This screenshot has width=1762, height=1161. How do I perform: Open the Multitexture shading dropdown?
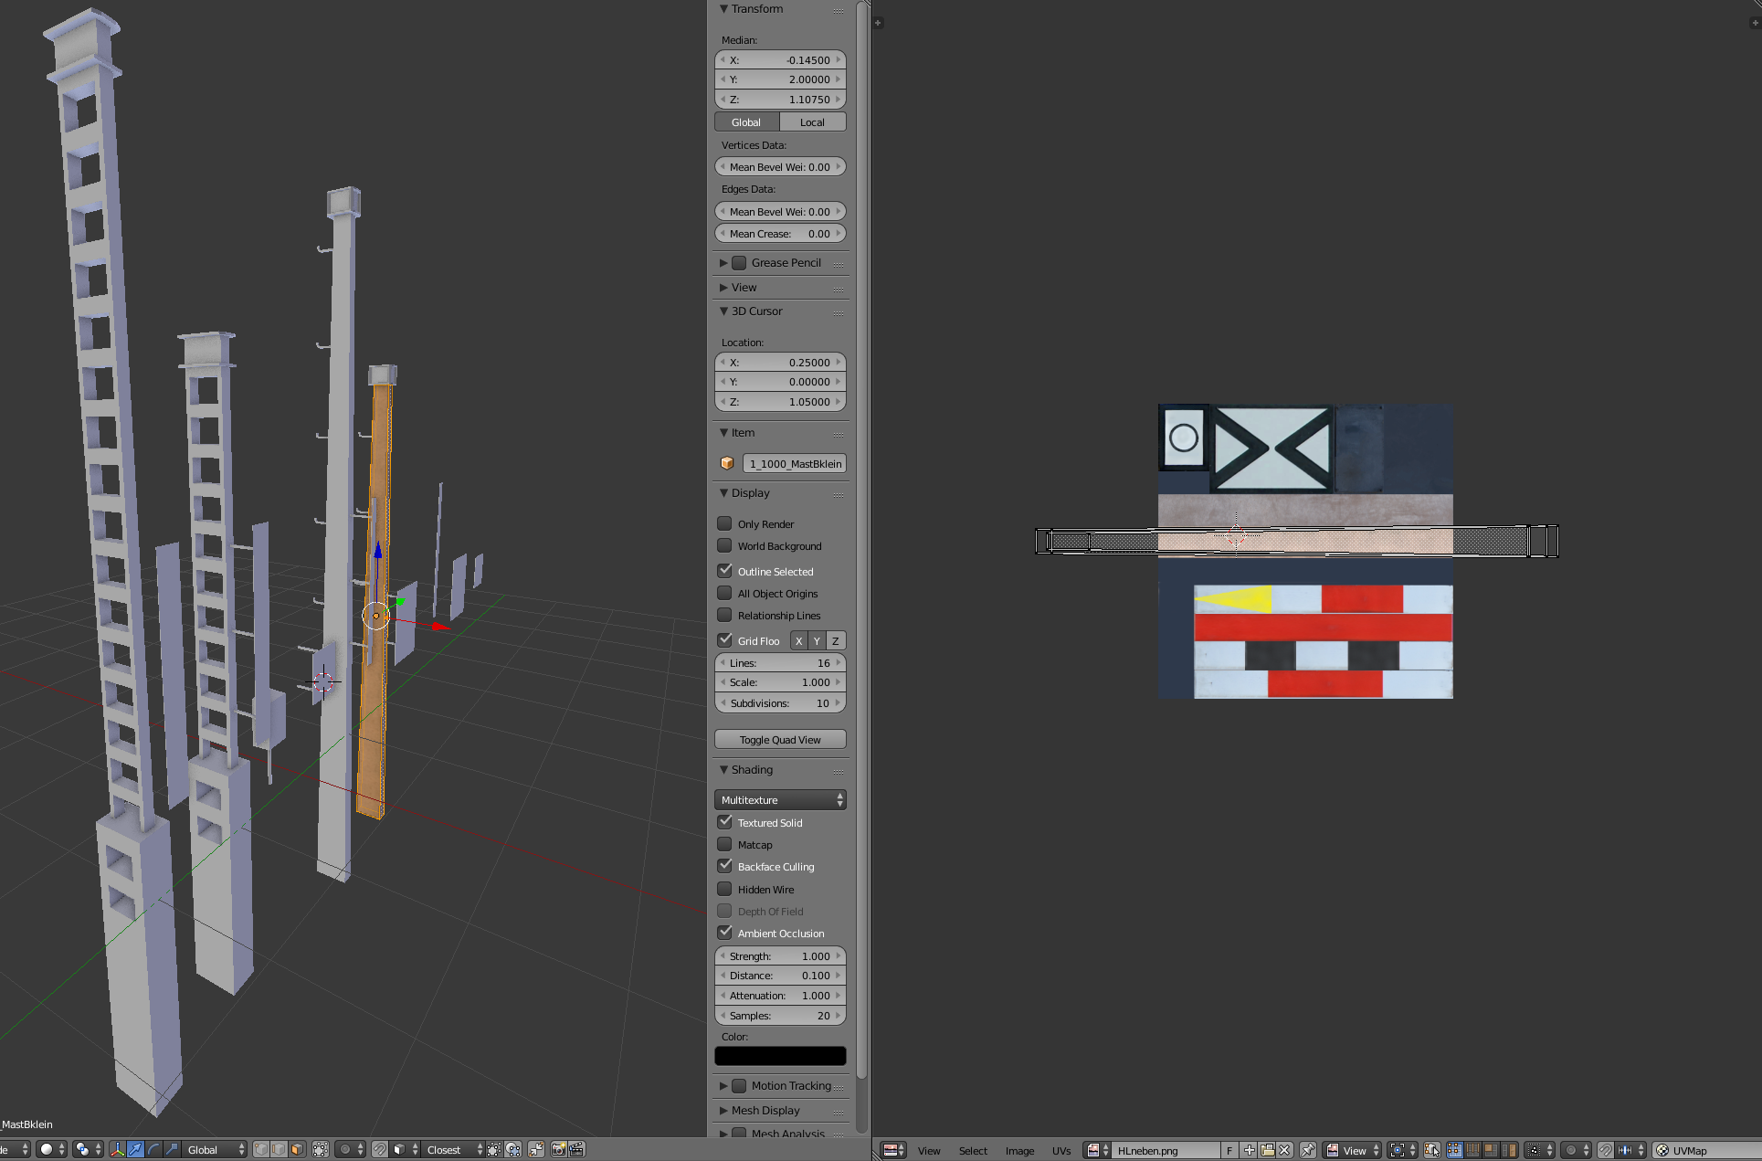pyautogui.click(x=780, y=799)
